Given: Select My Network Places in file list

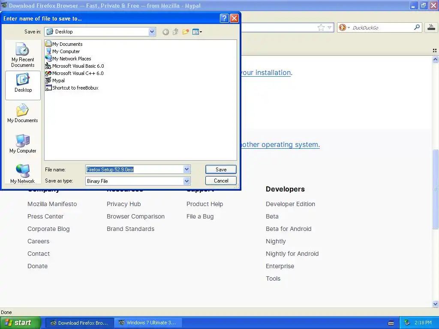Looking at the screenshot, I should pos(68,58).
